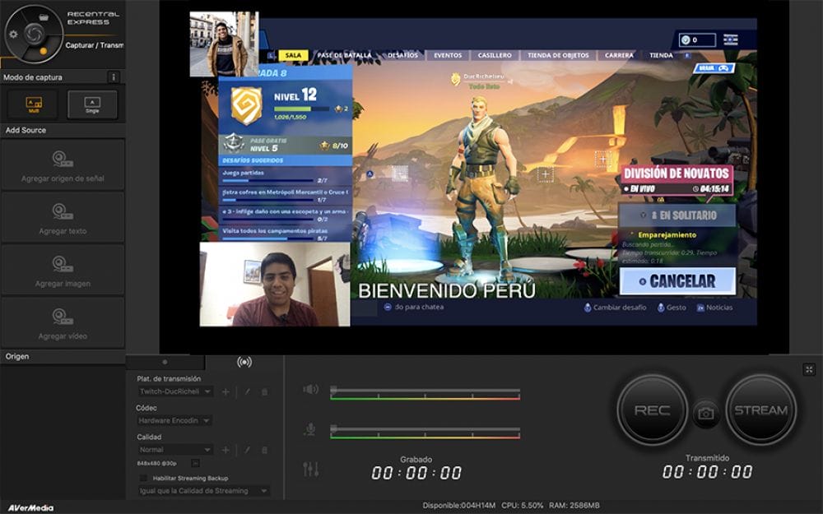Open settings gear in the RECentral wheel

tap(12, 34)
